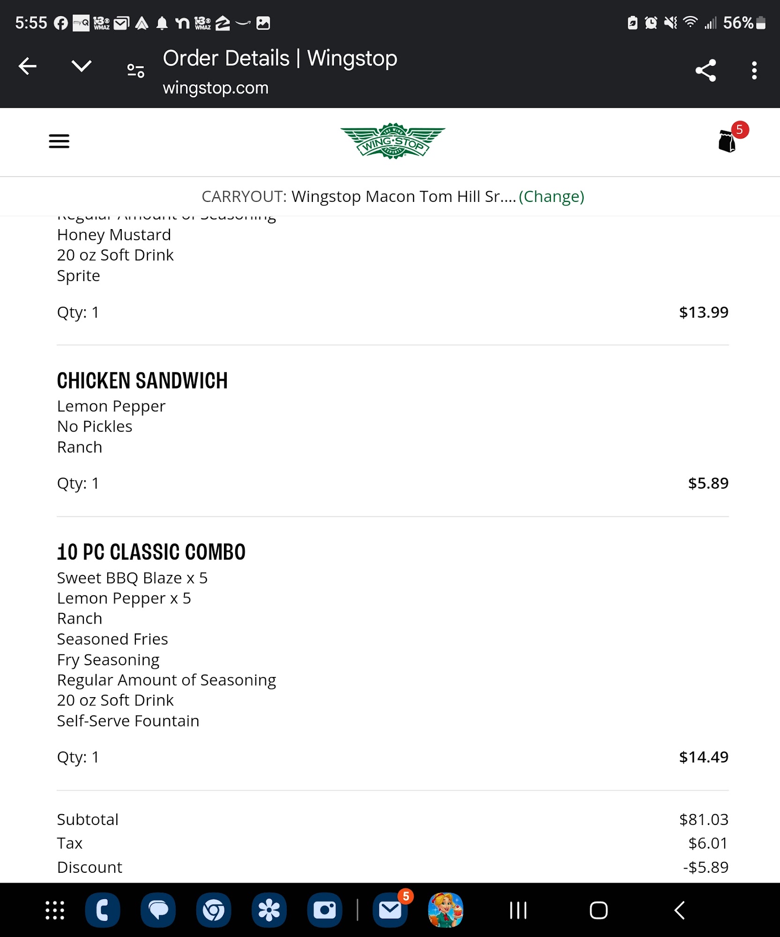Open the app drawer grid

pyautogui.click(x=53, y=909)
